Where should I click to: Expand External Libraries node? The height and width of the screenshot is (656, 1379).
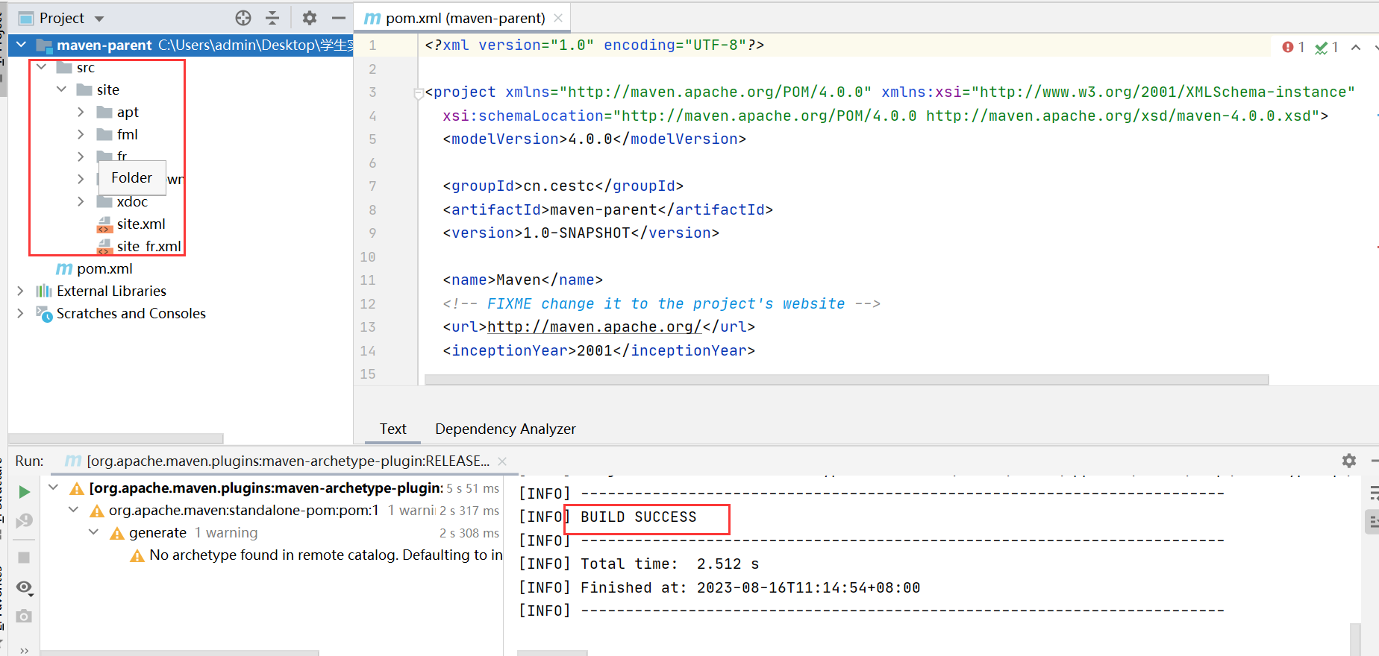21,291
